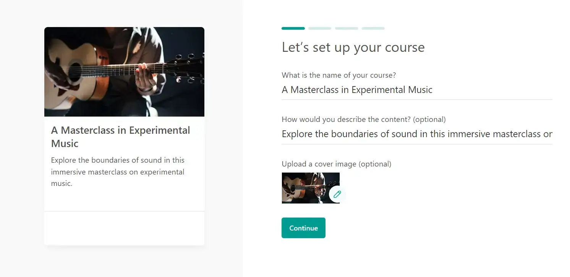Click the "Let's set up your course" heading
The height and width of the screenshot is (277, 570).
(x=353, y=48)
